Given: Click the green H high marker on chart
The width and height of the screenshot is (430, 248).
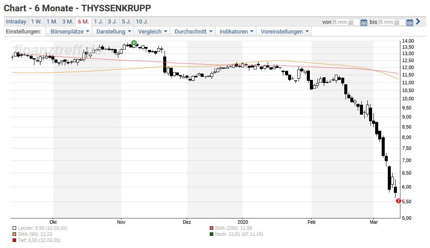Looking at the screenshot, I should 134,43.
